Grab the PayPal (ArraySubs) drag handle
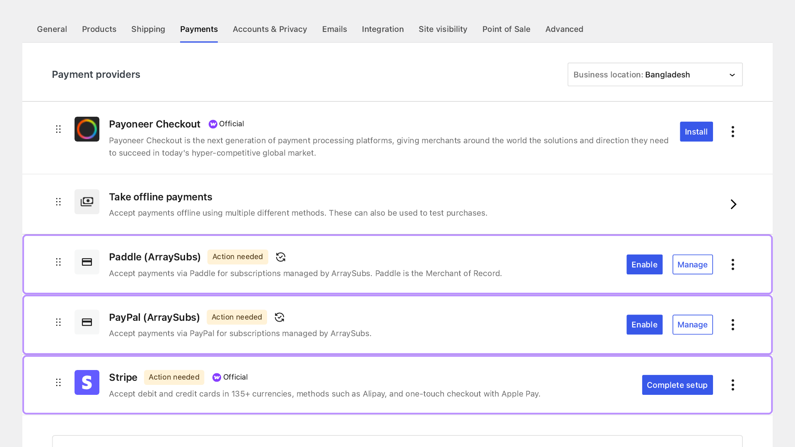 (58, 322)
